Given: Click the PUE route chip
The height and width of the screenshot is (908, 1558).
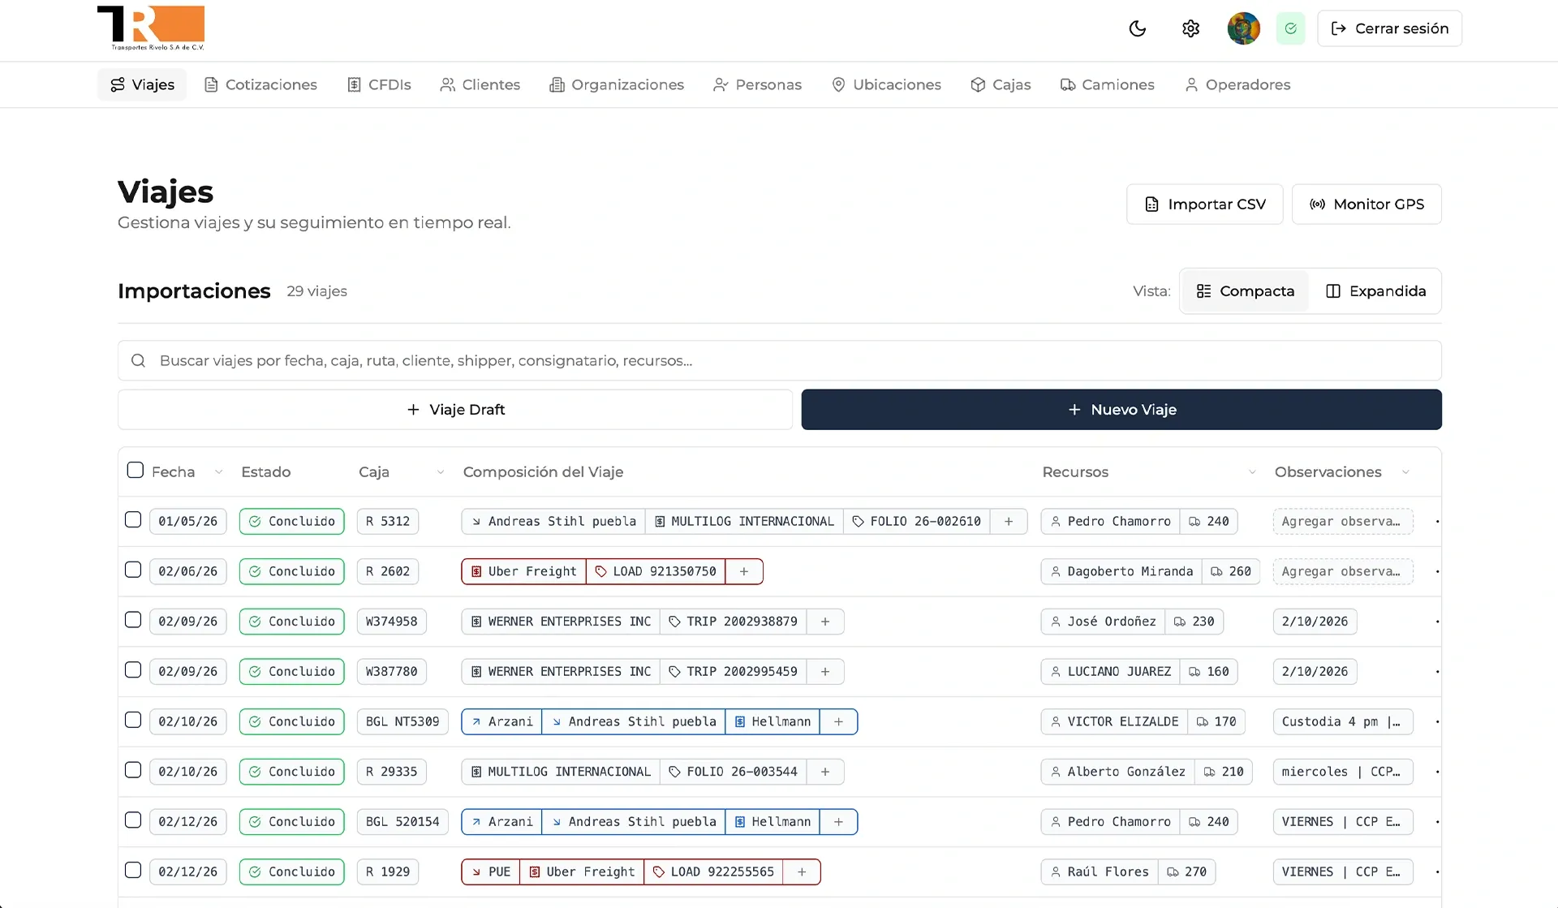Looking at the screenshot, I should coord(491,871).
